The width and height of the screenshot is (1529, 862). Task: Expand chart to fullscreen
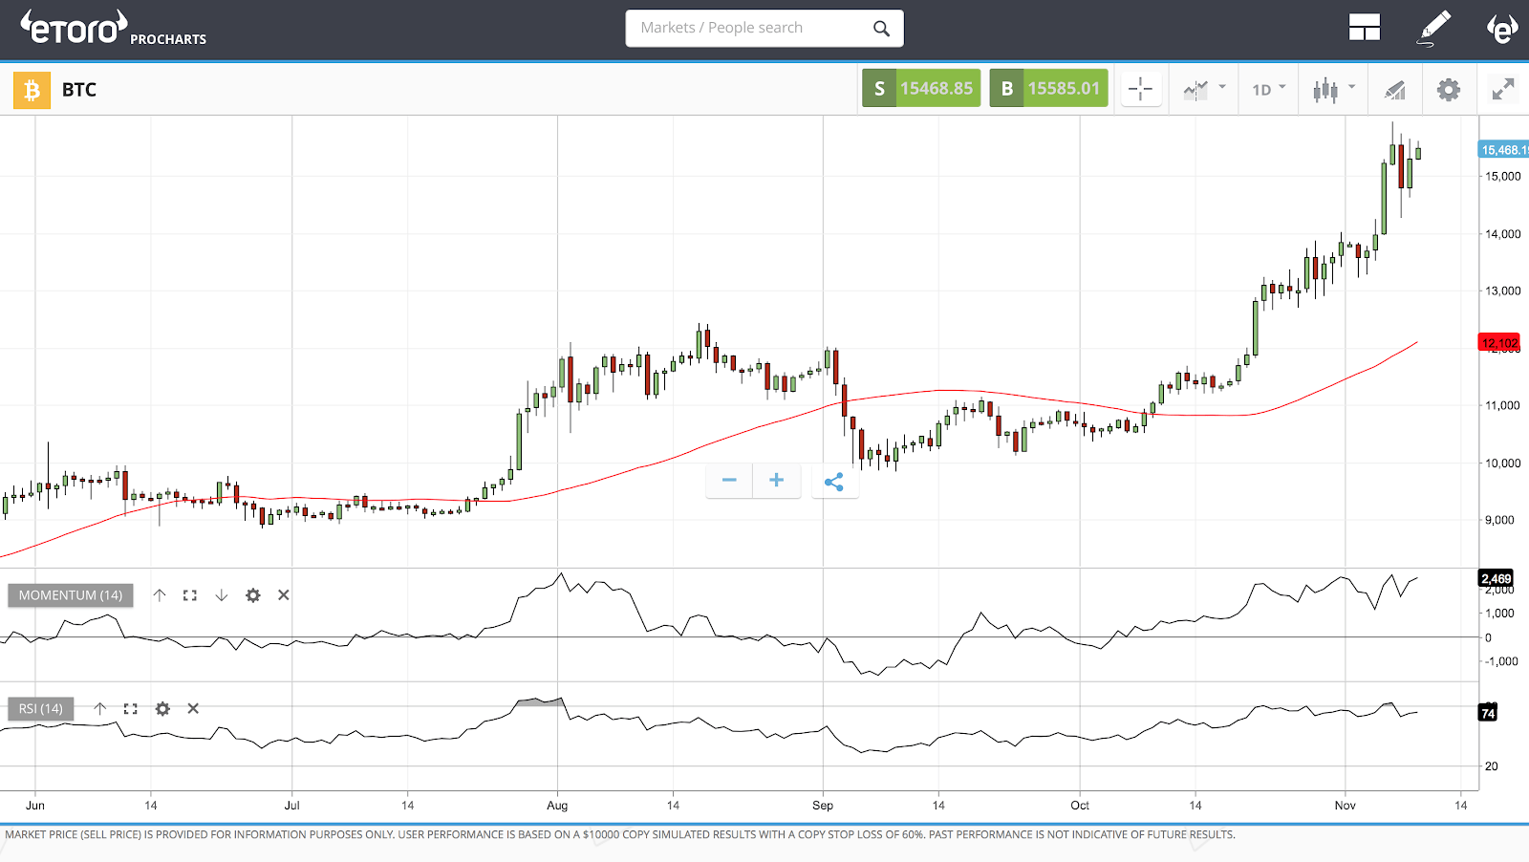pyautogui.click(x=1501, y=89)
